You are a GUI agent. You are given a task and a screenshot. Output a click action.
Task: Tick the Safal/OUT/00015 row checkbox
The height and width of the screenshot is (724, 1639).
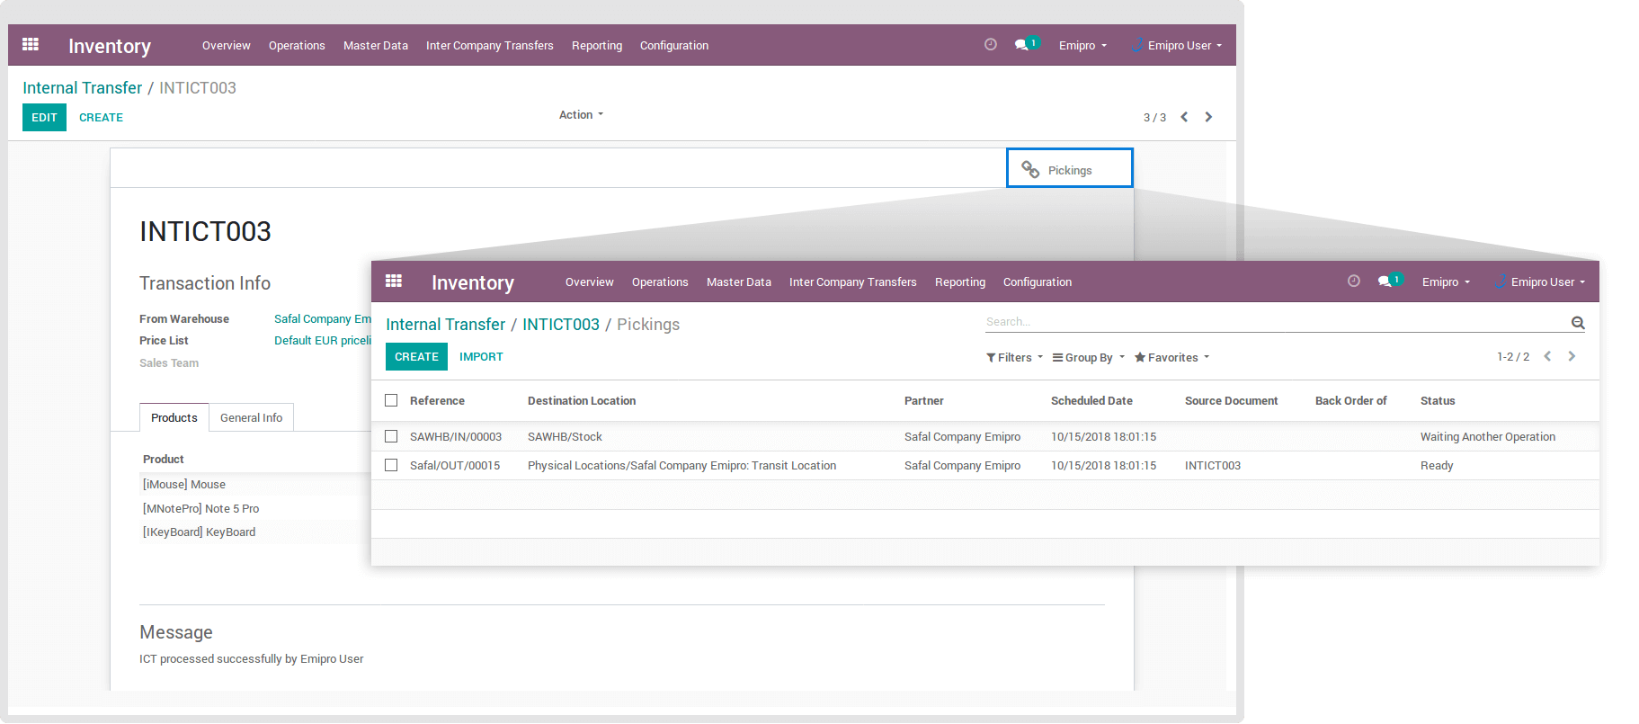(391, 465)
